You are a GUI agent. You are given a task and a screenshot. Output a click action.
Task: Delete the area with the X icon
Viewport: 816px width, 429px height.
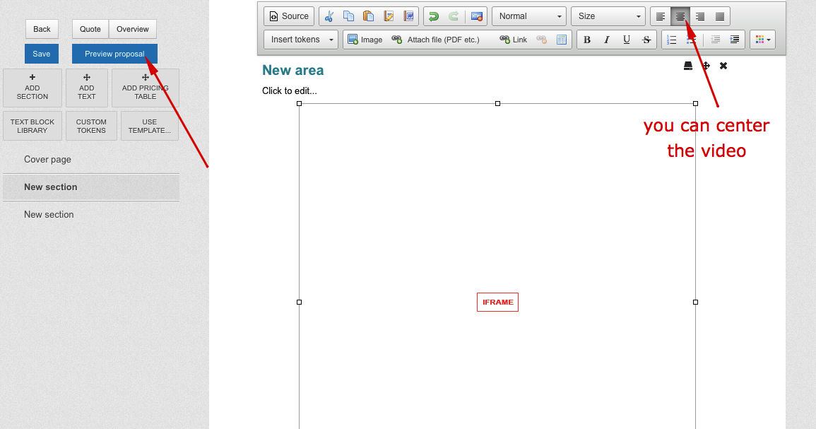(x=723, y=66)
